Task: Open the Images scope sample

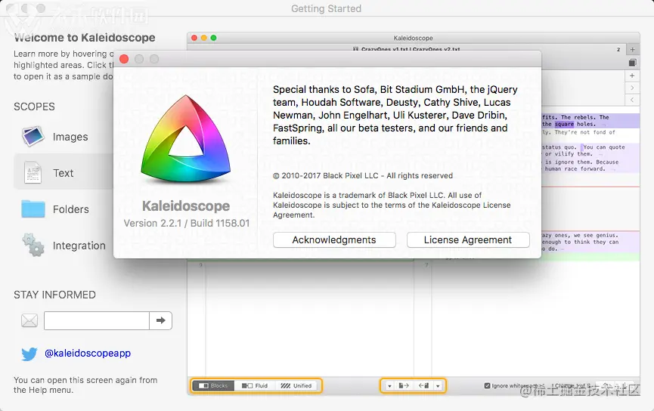Action: pos(63,137)
